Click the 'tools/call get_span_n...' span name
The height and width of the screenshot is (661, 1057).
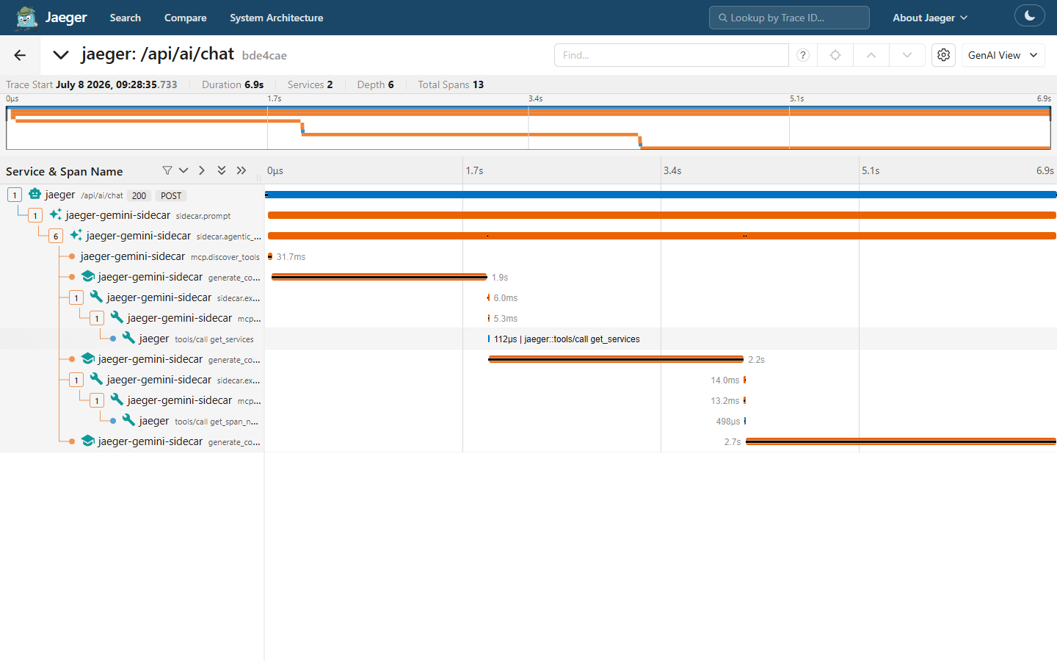tap(217, 422)
